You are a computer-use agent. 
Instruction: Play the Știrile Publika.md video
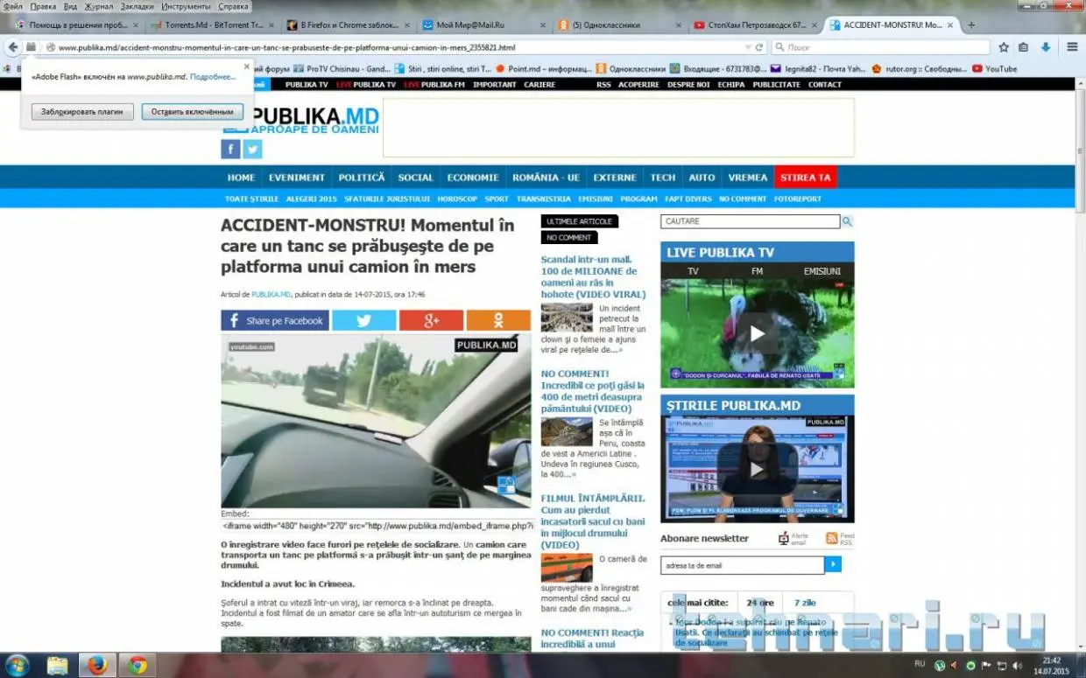tap(757, 470)
